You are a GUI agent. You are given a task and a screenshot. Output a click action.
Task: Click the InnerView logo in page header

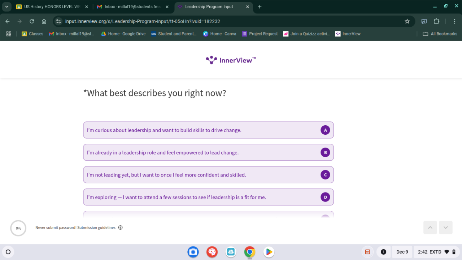[x=231, y=60]
